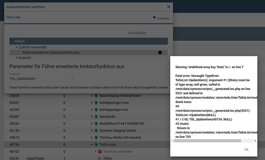Viewport: 265px width, 160px height.
Task: Expand the TileVisu-Wetter-Uhr-Kachel tree node
Action: pos(91,138)
